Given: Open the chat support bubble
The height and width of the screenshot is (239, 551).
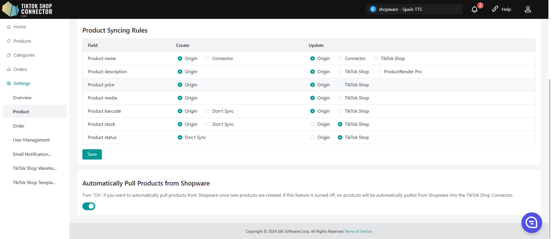Looking at the screenshot, I should click(x=531, y=222).
